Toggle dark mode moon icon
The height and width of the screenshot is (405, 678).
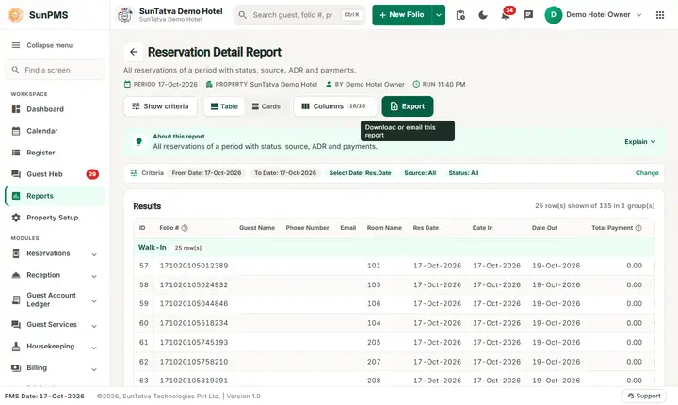[483, 15]
